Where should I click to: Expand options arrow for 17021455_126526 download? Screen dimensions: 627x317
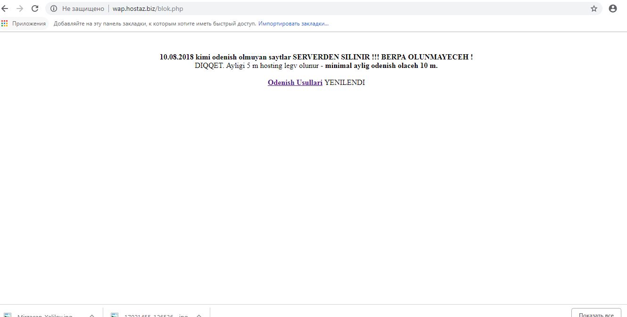(199, 316)
